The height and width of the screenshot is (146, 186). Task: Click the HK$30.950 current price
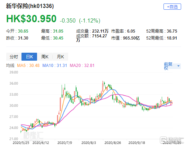31,19
